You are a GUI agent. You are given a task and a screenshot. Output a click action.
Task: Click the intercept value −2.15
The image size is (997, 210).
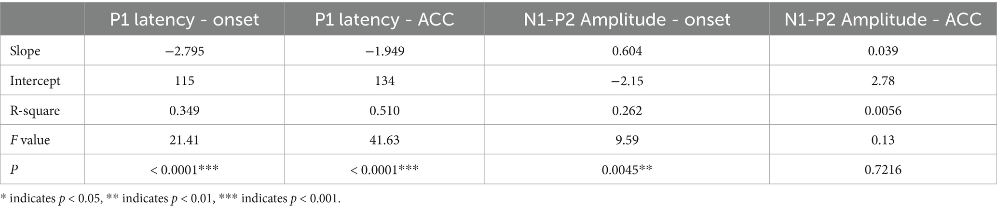(x=627, y=81)
